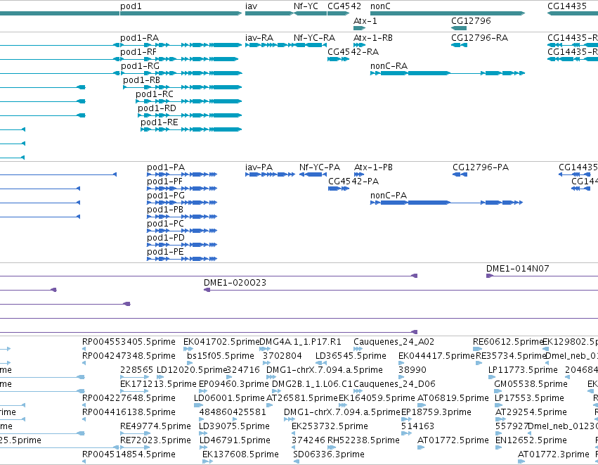The image size is (598, 465).
Task: Click the pod1 gene label
Action: 131,6
